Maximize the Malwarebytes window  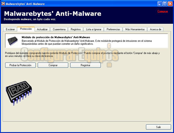tap(165, 4)
